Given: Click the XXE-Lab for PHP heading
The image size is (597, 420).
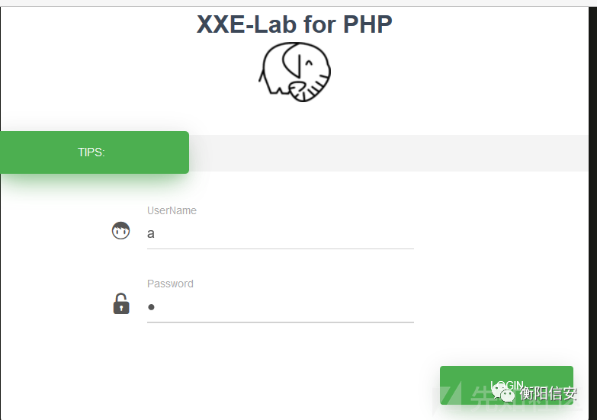Looking at the screenshot, I should point(294,24).
